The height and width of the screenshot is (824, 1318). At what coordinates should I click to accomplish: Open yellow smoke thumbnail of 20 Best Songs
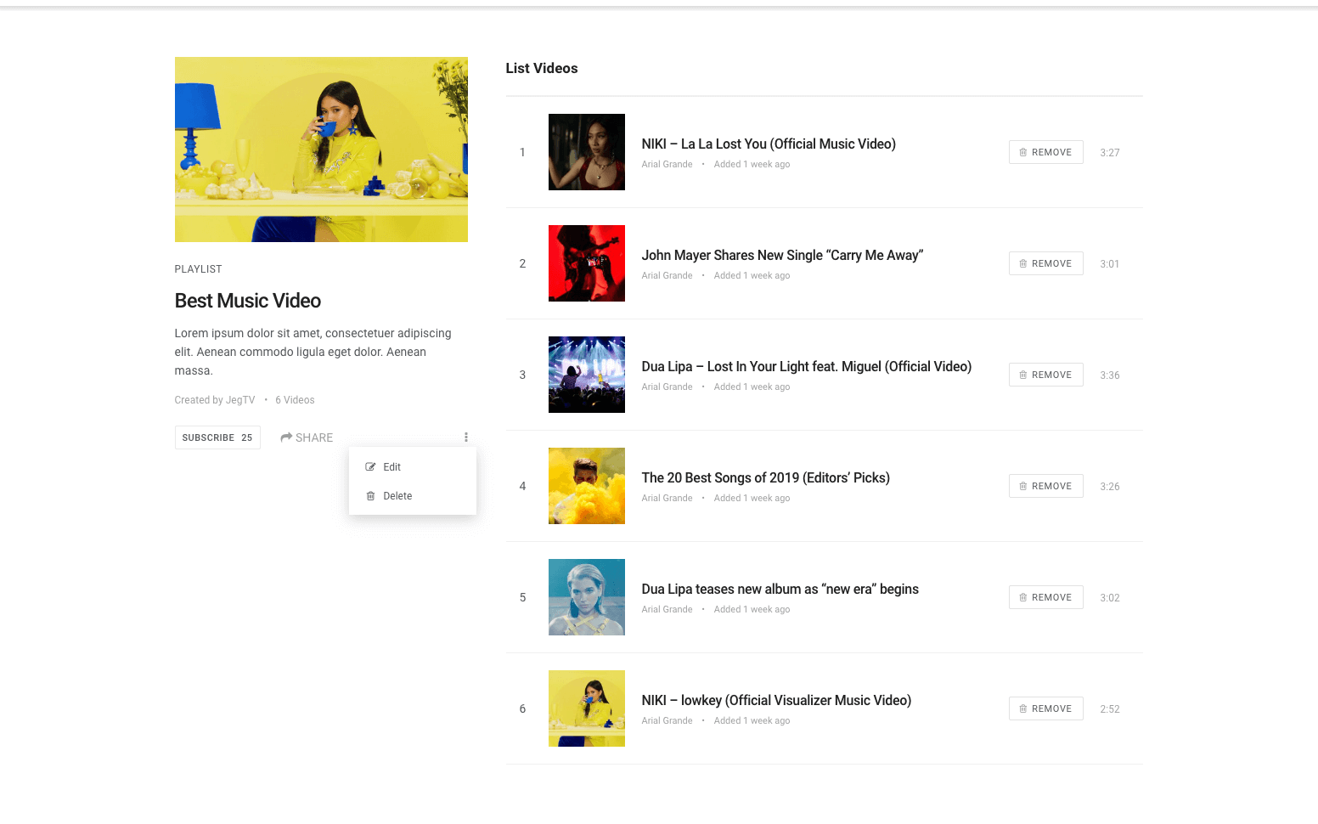(586, 486)
